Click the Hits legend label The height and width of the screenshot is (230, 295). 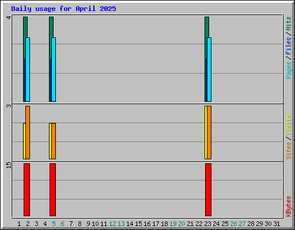tap(289, 24)
